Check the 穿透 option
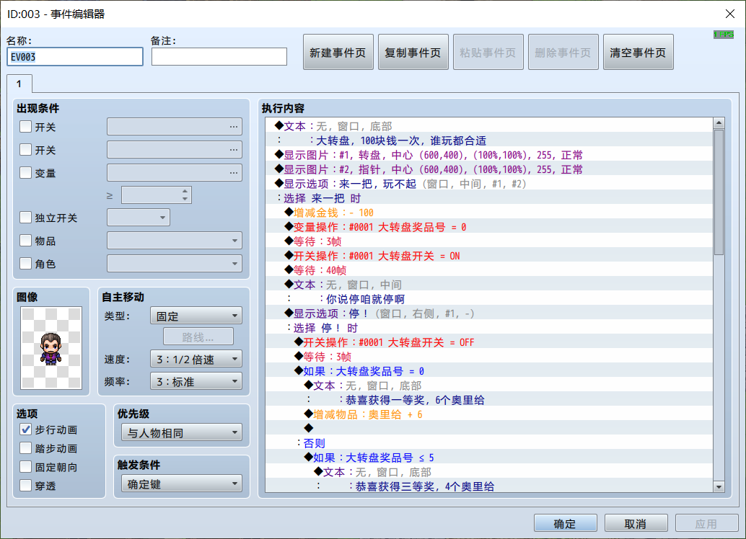 coord(26,485)
